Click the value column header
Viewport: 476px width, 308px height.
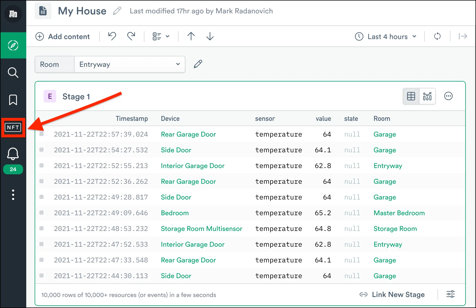pos(323,119)
